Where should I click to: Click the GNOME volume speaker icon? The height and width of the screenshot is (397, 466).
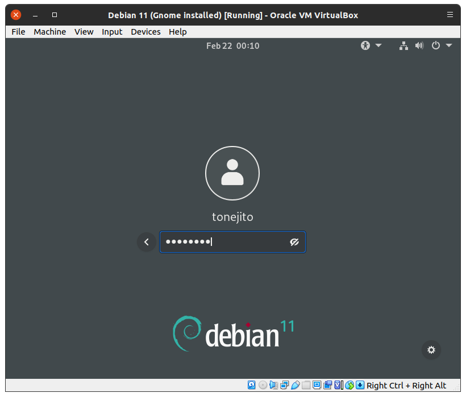pos(419,45)
